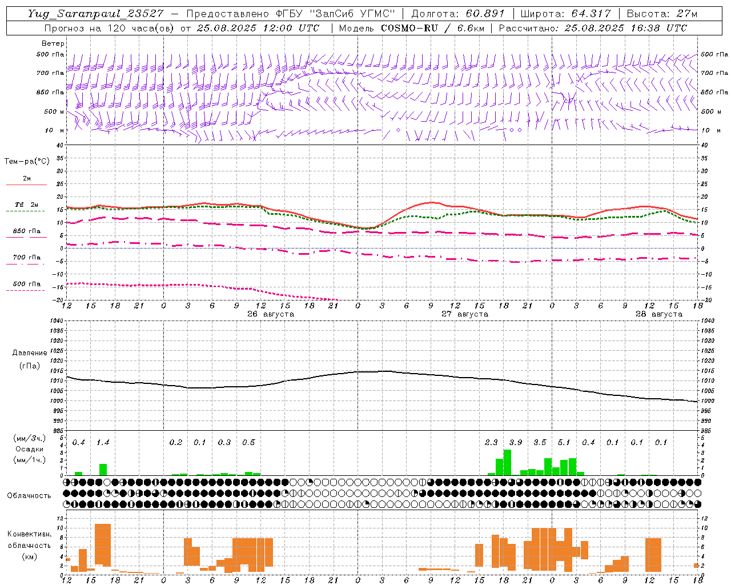Viewport: 731px width, 585px height.
Task: Click the Облачность cloud cover label
Action: click(x=29, y=496)
